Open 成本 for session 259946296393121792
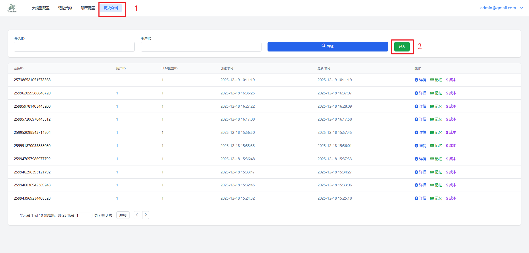 [x=451, y=172]
